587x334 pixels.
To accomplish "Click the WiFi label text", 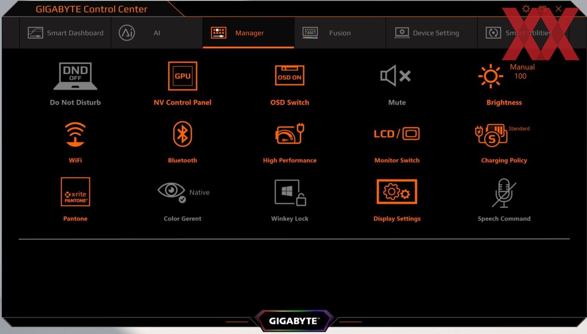I will (75, 160).
